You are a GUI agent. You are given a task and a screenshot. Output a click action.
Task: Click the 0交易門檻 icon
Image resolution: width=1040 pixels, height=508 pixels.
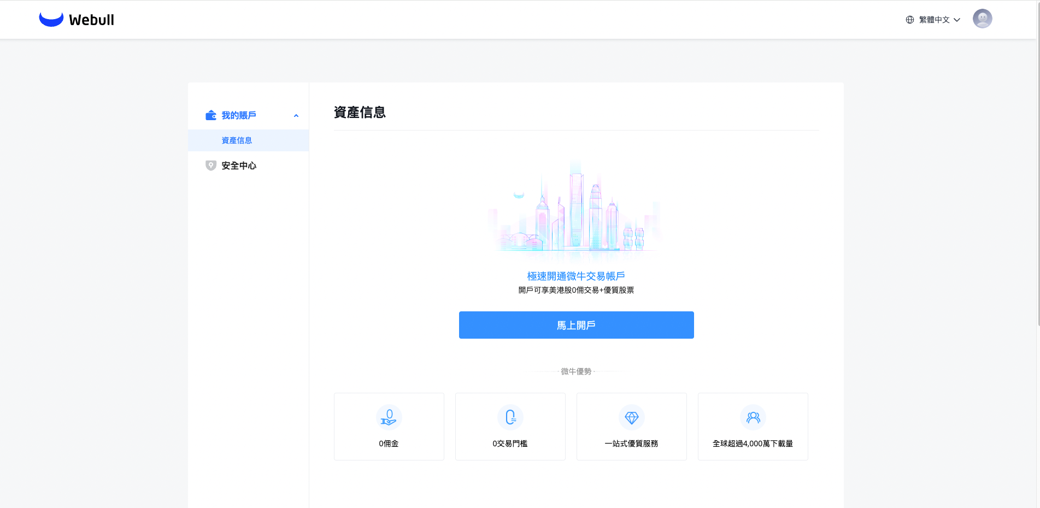tap(510, 417)
